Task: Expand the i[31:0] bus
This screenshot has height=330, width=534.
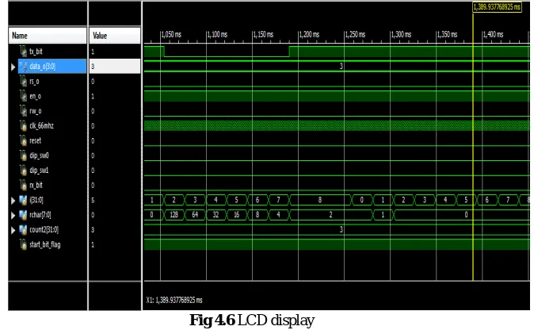Action: coord(13,201)
